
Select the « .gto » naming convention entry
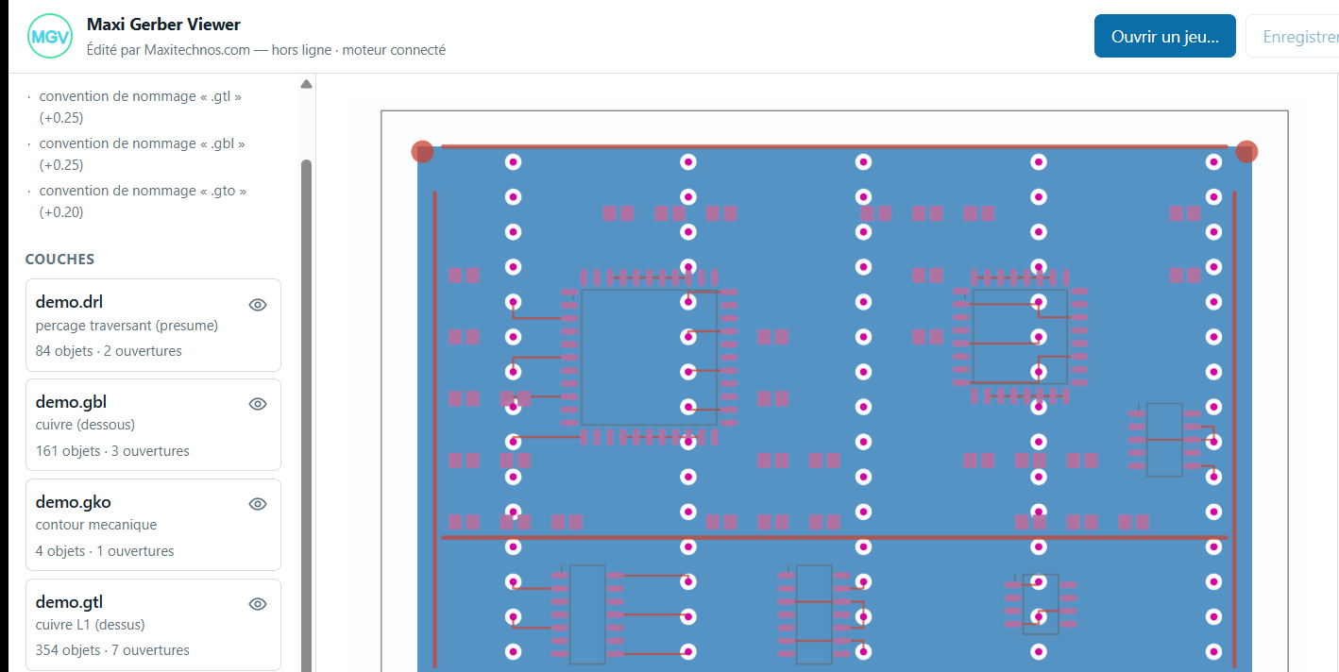pos(143,201)
